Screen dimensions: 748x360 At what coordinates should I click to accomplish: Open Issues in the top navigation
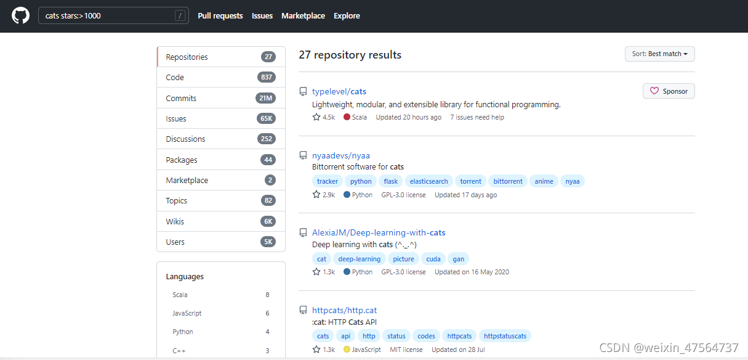click(262, 16)
